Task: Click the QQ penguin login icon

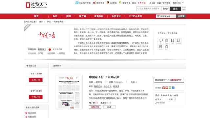Action: (108, 3)
